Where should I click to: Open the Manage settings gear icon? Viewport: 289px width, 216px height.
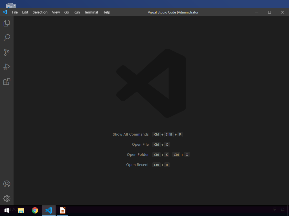pyautogui.click(x=7, y=198)
